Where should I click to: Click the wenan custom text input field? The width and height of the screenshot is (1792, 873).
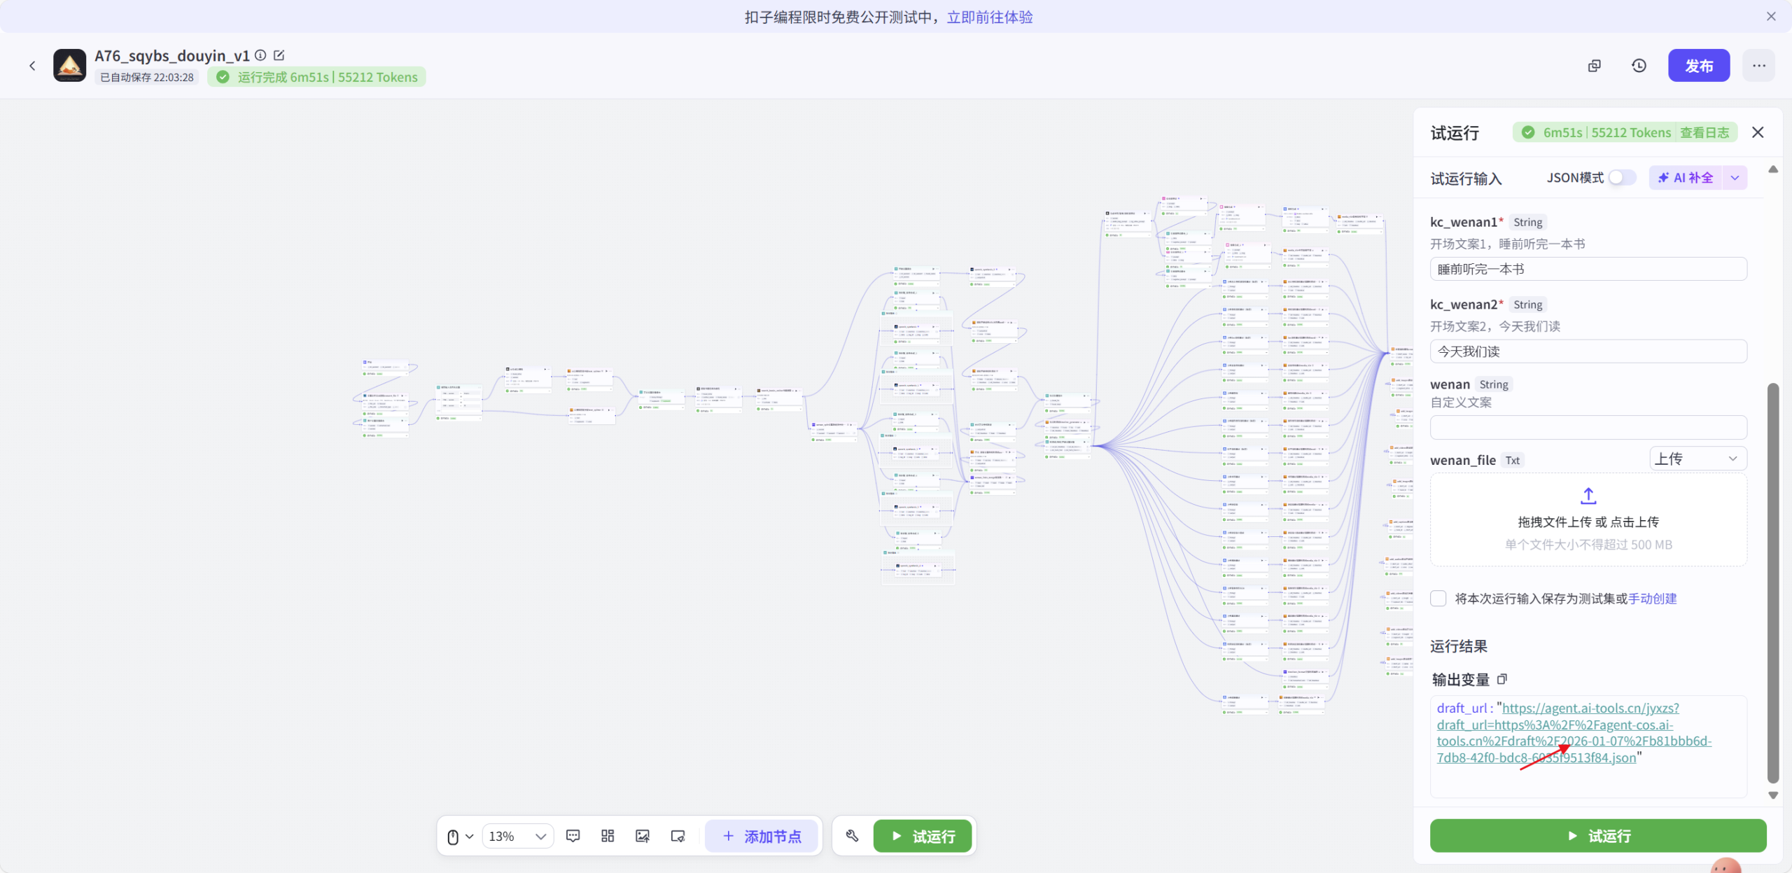coord(1588,427)
